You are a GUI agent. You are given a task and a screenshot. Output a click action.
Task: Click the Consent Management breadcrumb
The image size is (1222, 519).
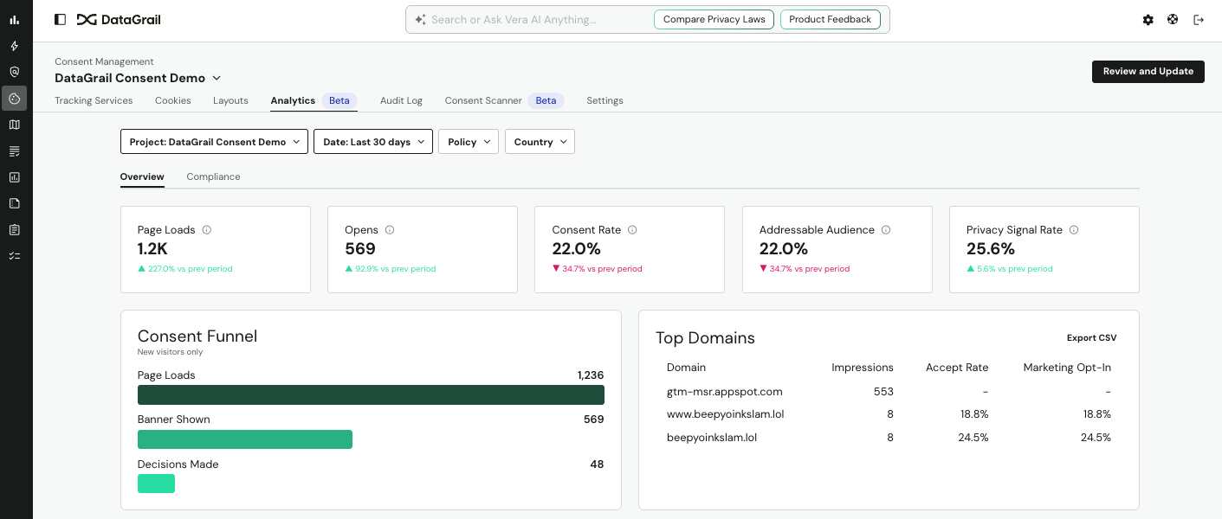click(104, 61)
